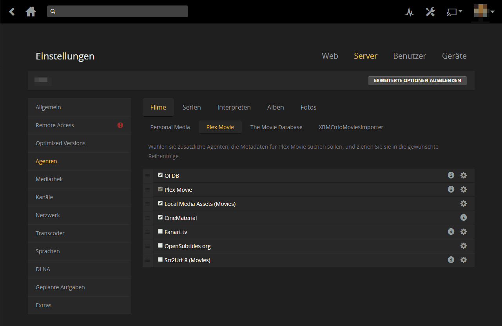Uncheck the CineMaterial agent checkbox
The image size is (502, 326).
[160, 218]
